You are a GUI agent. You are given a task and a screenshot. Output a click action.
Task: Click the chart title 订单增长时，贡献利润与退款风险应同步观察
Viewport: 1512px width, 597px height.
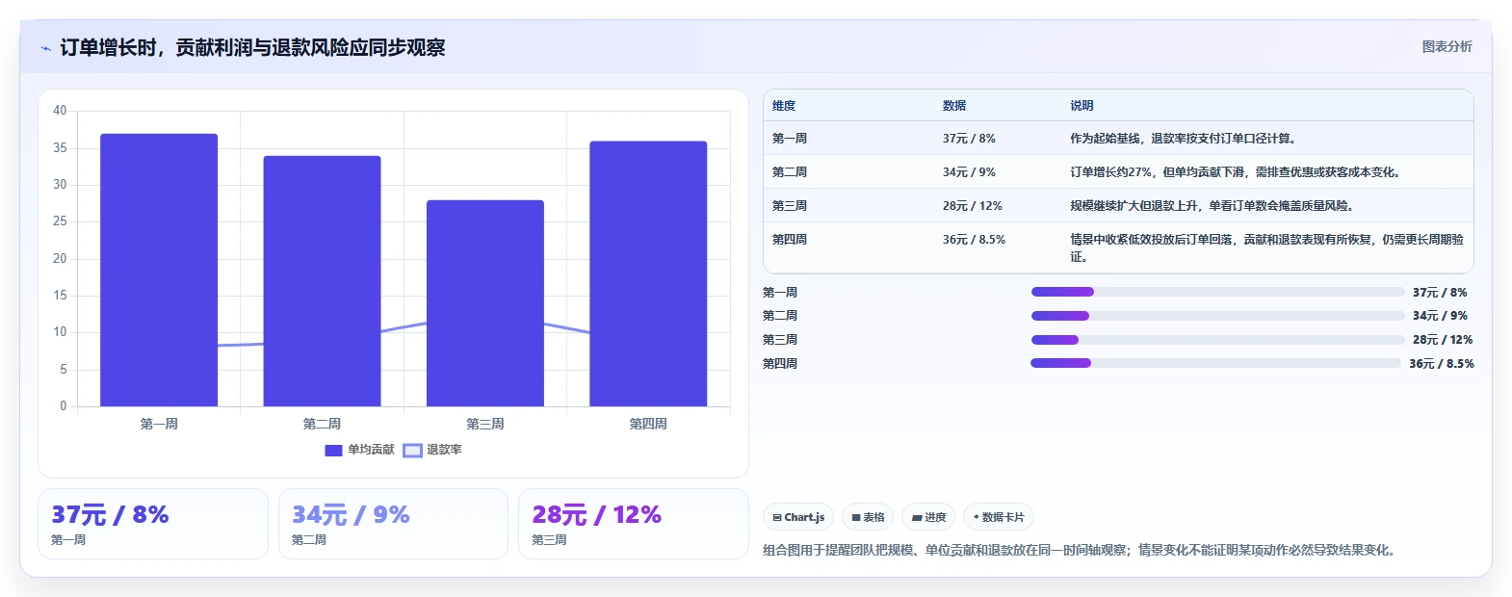pos(252,48)
